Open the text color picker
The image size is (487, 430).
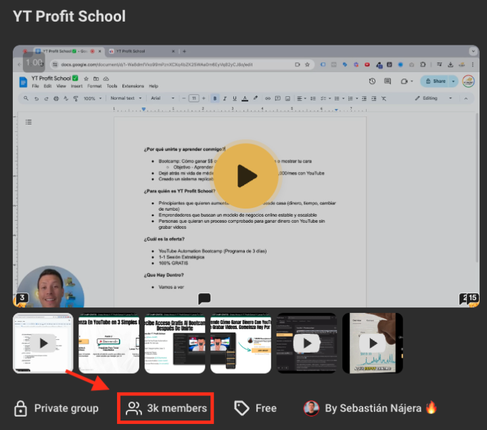[245, 98]
